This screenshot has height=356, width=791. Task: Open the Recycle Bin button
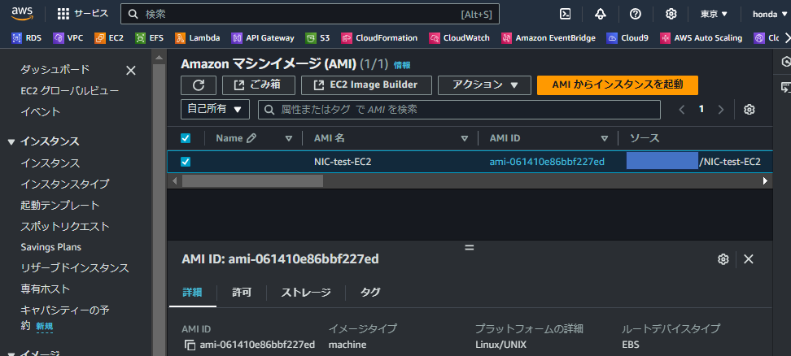(x=258, y=85)
